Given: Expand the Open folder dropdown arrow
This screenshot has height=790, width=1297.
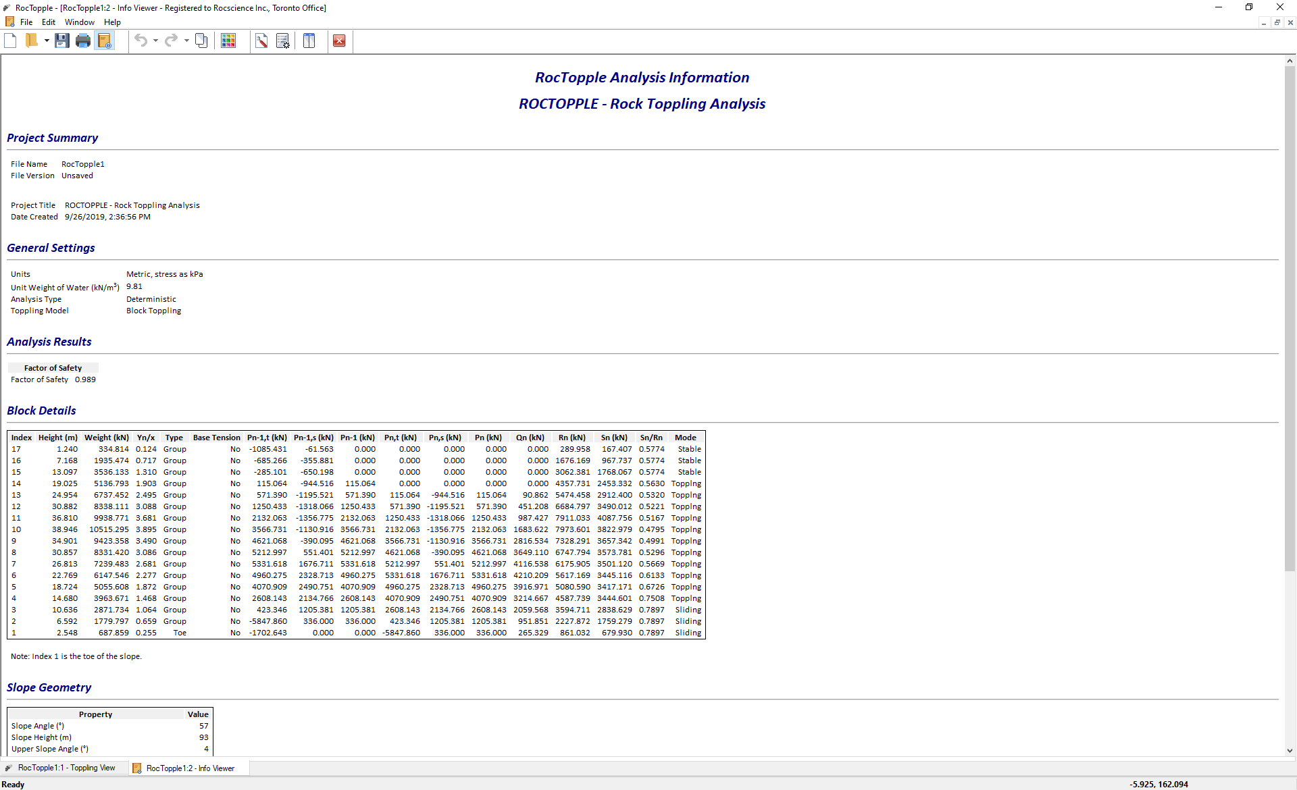Looking at the screenshot, I should pyautogui.click(x=47, y=41).
